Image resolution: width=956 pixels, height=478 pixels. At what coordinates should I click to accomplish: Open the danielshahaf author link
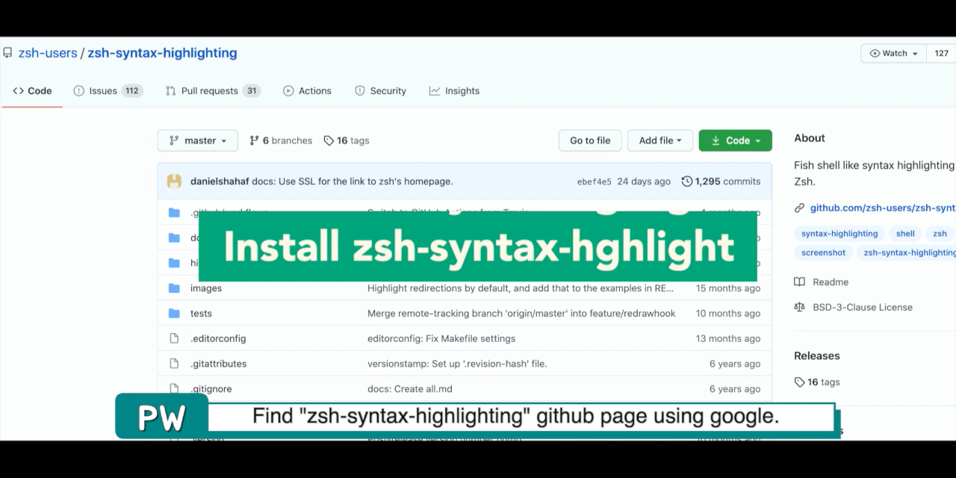tap(220, 181)
